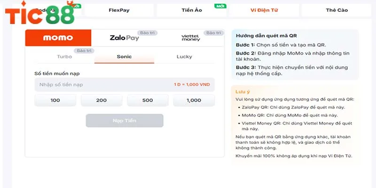Screen dimensions: 376x188
Task: Choose the Lucky channel tab
Action: coord(184,56)
